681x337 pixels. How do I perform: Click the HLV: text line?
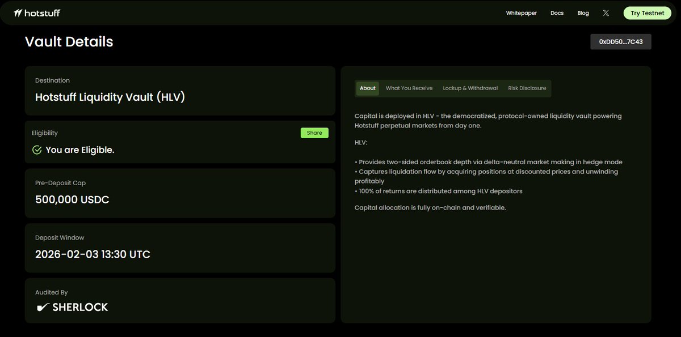click(x=361, y=143)
